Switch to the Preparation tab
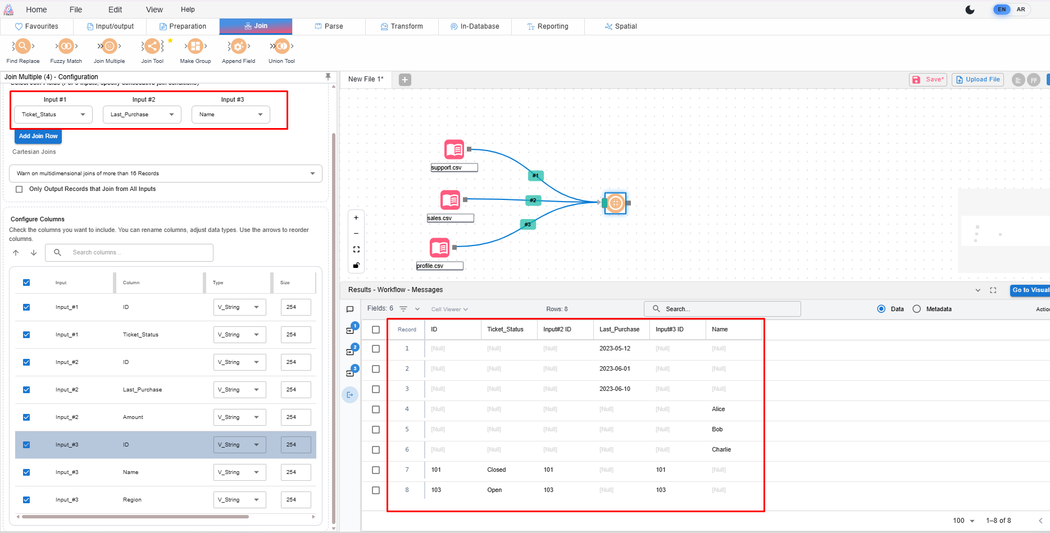 (183, 26)
